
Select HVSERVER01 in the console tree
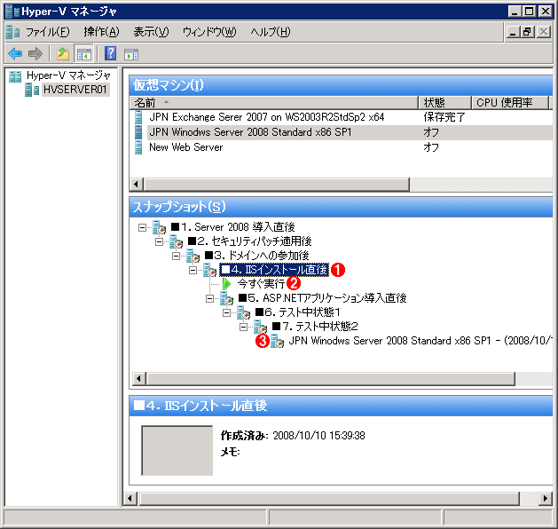(75, 90)
